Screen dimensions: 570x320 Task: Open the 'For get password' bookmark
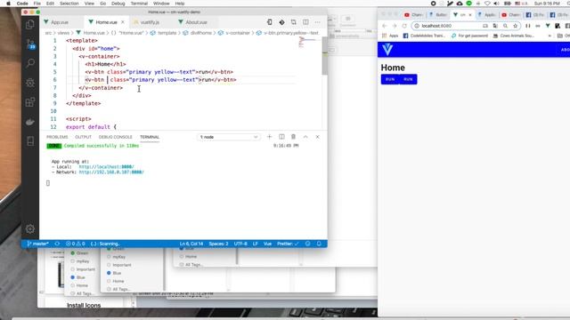click(x=469, y=36)
